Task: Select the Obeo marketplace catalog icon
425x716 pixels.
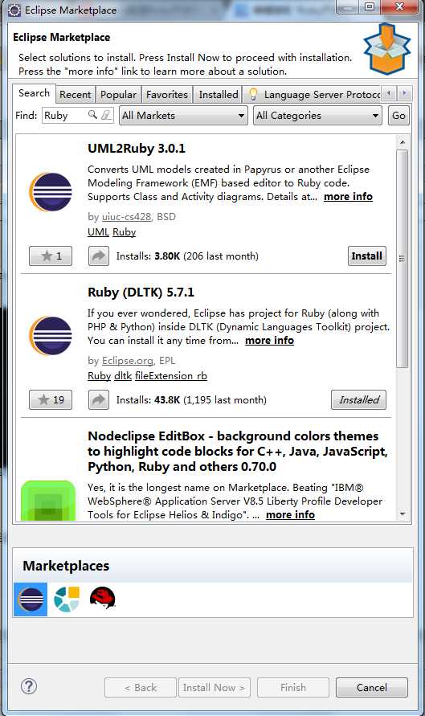Action: (67, 599)
